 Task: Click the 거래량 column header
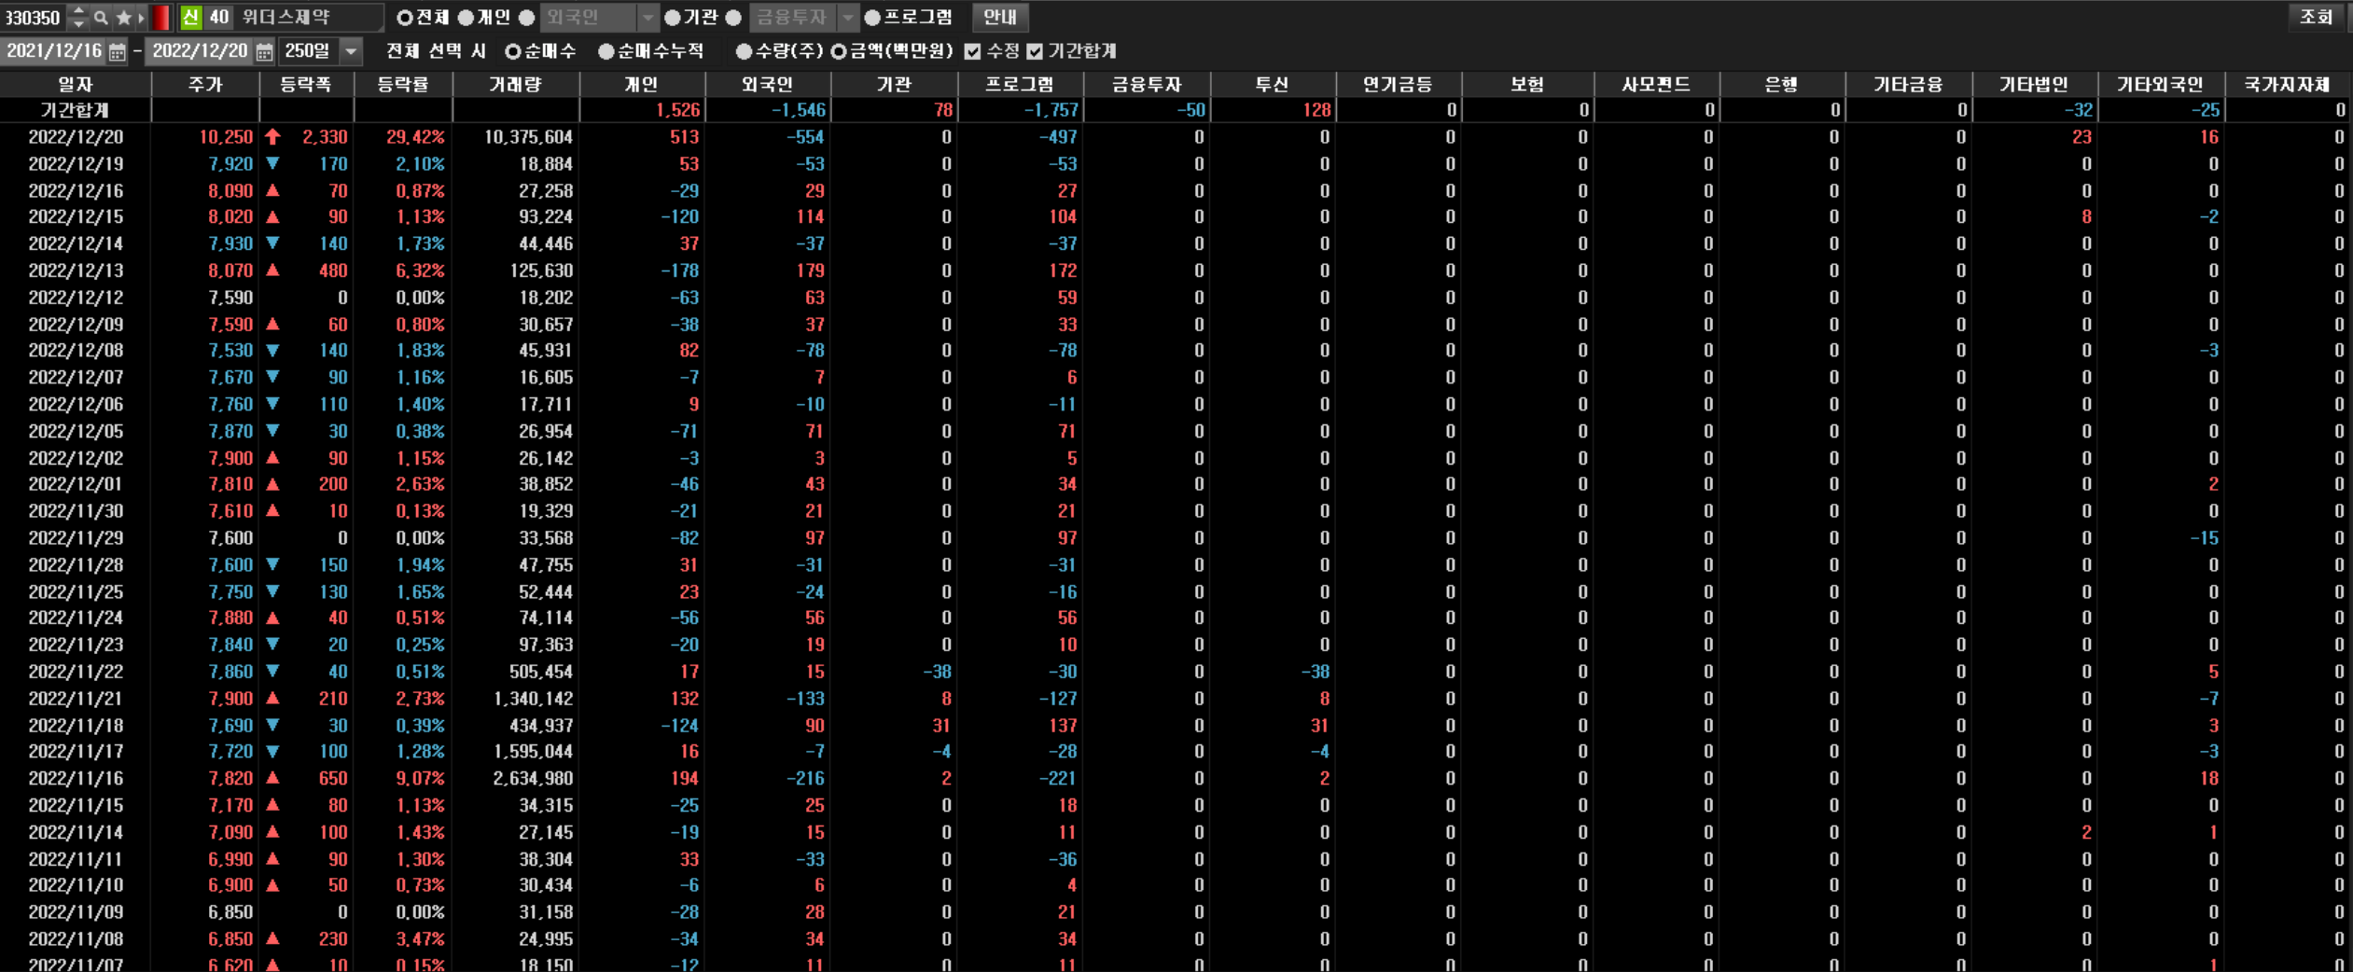coord(516,85)
